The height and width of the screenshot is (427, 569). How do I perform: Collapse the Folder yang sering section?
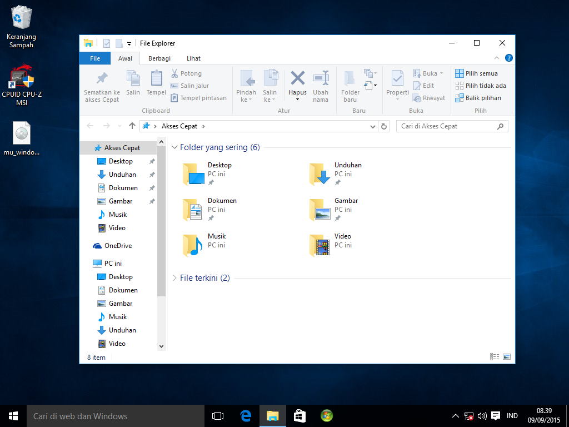click(175, 147)
